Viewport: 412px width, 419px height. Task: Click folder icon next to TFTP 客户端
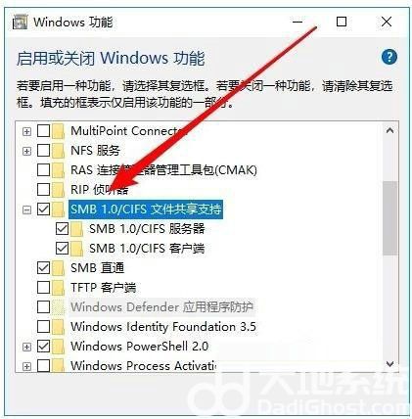[x=59, y=288]
